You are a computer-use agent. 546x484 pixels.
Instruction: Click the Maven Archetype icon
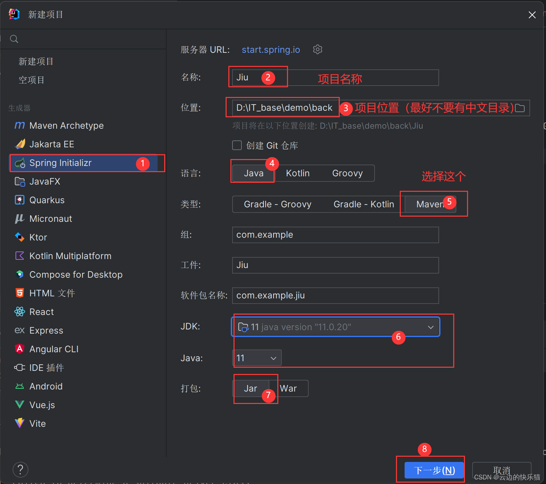[20, 126]
